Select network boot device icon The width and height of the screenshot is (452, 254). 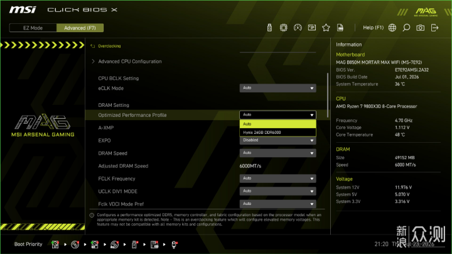[x=174, y=245]
